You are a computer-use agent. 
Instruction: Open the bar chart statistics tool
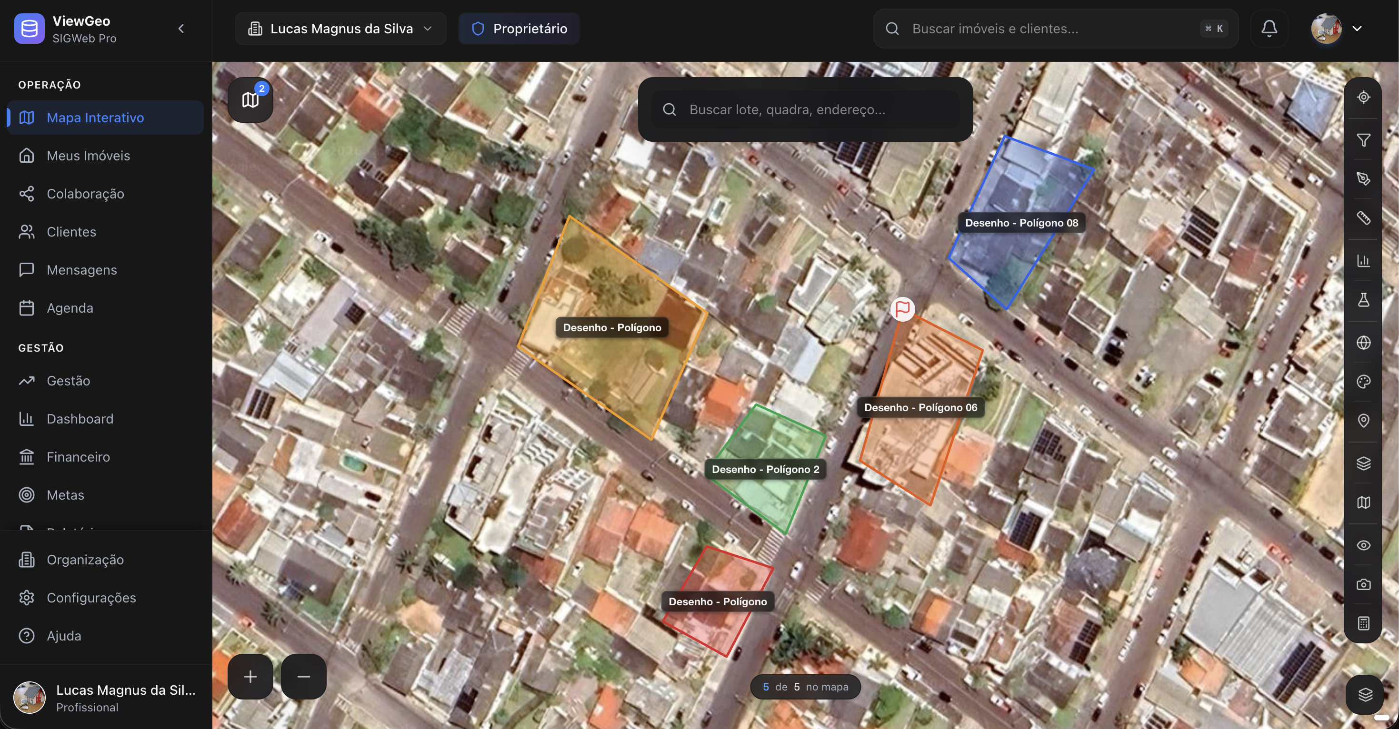(x=1363, y=261)
